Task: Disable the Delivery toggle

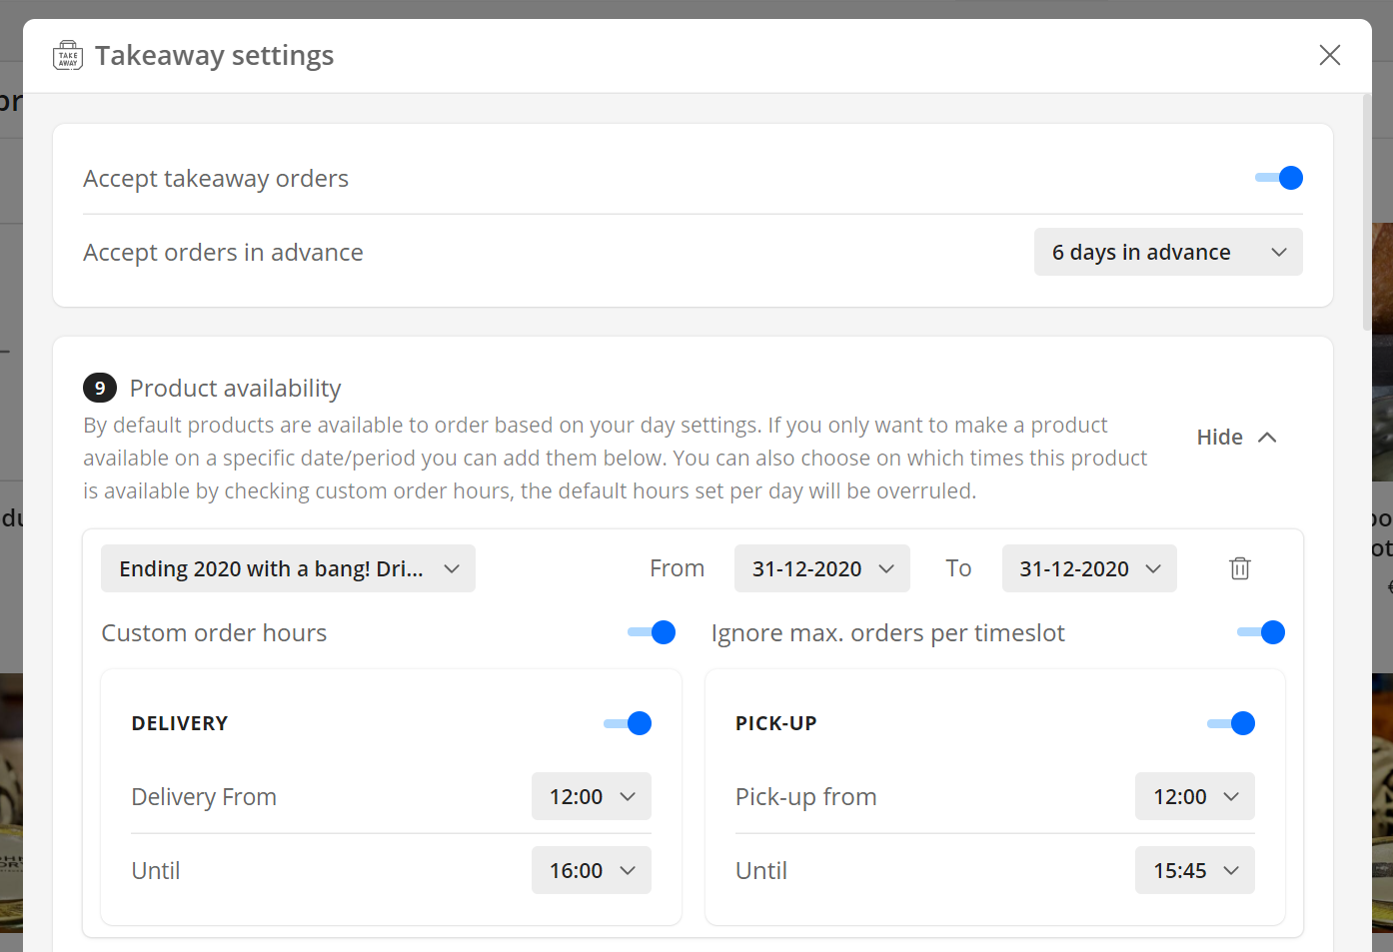Action: 628,723
